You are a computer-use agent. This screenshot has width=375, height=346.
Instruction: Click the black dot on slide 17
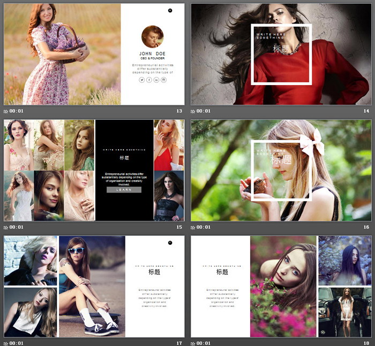[x=170, y=243]
